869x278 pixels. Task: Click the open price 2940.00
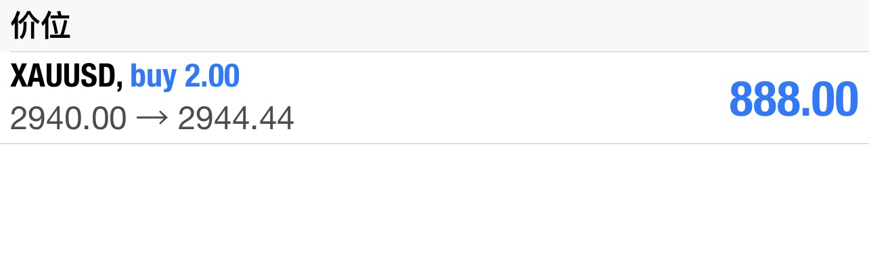[68, 119]
